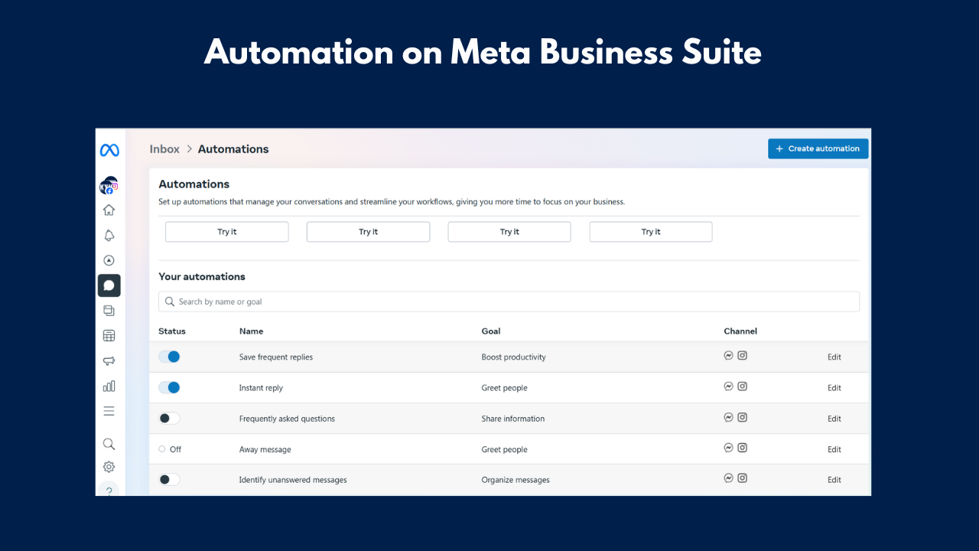This screenshot has width=979, height=551.
Task: Click the Channel column header
Action: 740,331
